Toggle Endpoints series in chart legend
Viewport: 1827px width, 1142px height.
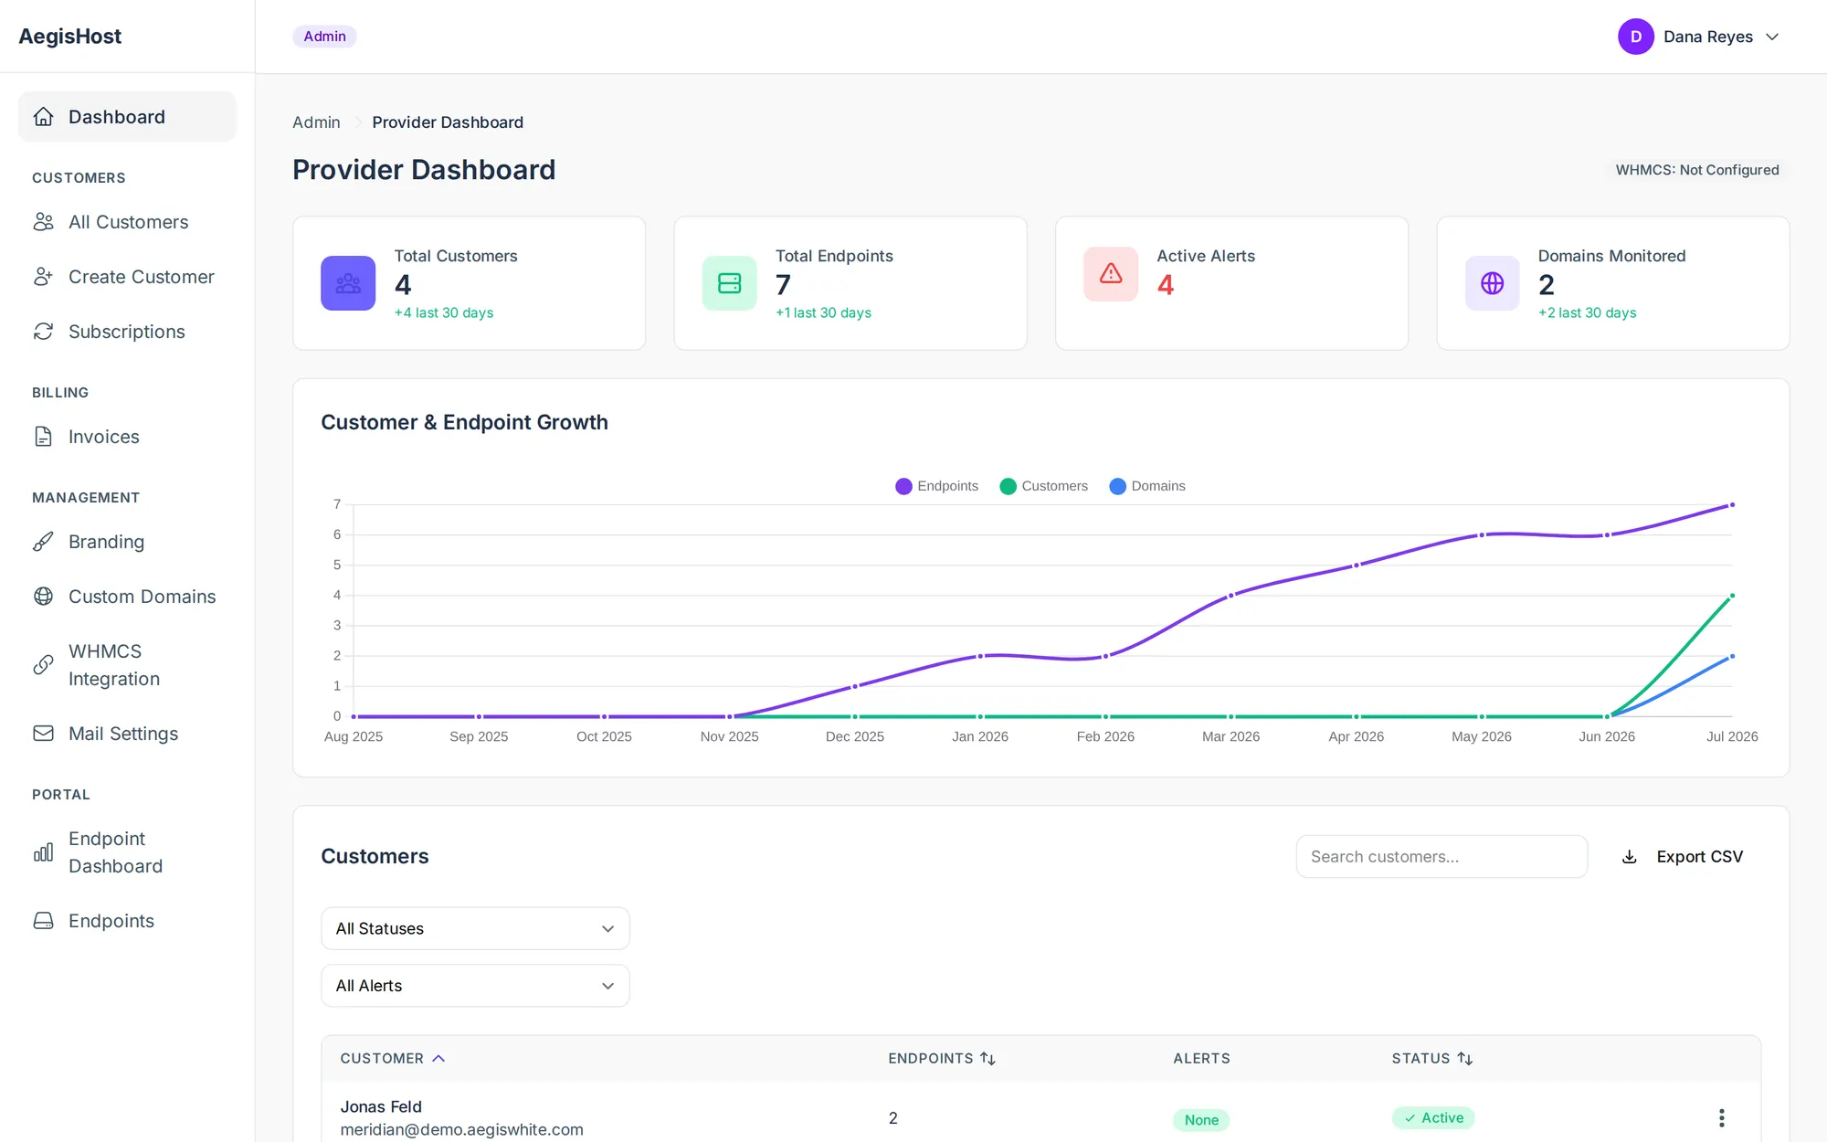tap(936, 486)
